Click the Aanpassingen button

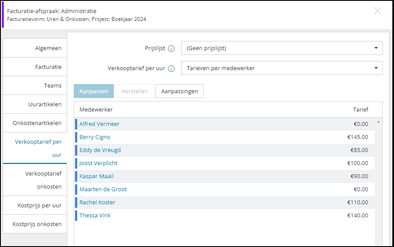point(179,91)
